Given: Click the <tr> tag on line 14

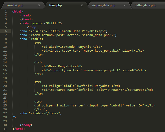Looking at the screenshot, I should pos(38,63).
